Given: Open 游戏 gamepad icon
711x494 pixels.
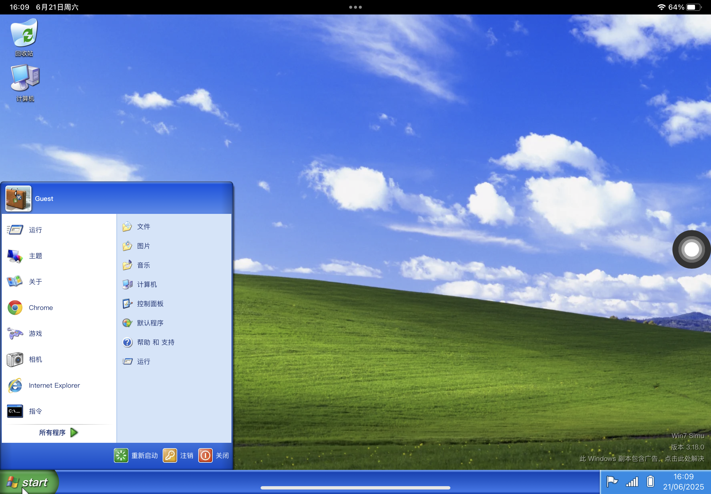Looking at the screenshot, I should pos(15,333).
